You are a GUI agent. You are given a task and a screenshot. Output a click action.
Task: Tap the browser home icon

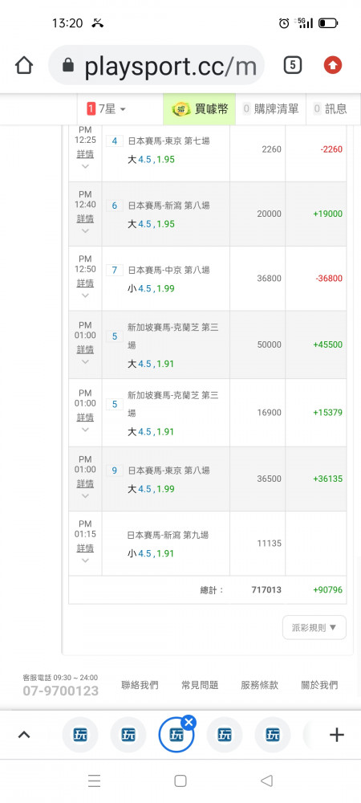(24, 65)
